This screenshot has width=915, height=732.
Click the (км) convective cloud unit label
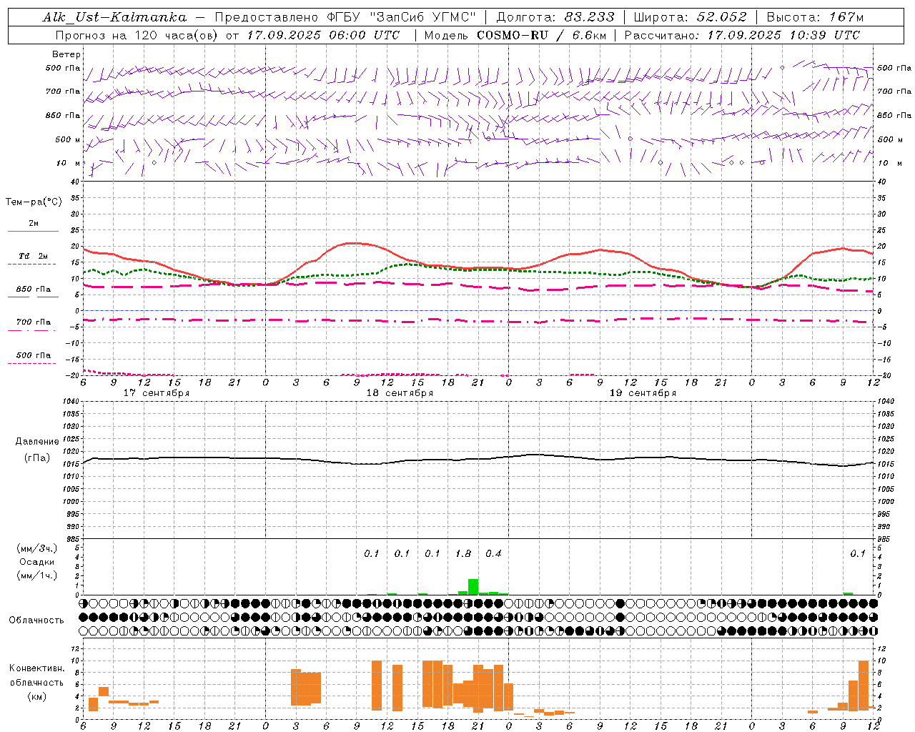[36, 696]
